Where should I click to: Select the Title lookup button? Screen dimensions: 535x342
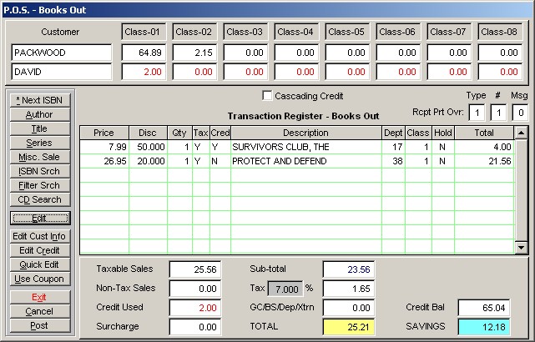[x=40, y=129]
